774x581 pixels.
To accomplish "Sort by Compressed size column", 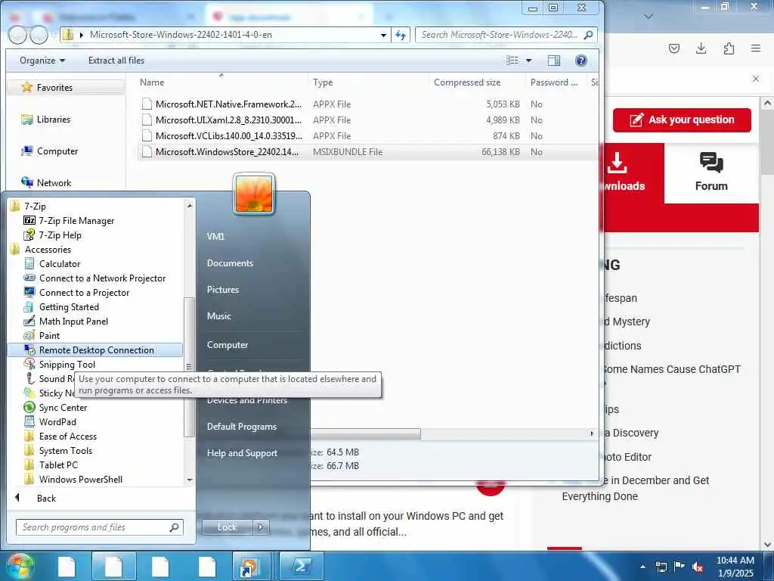I will coord(467,82).
